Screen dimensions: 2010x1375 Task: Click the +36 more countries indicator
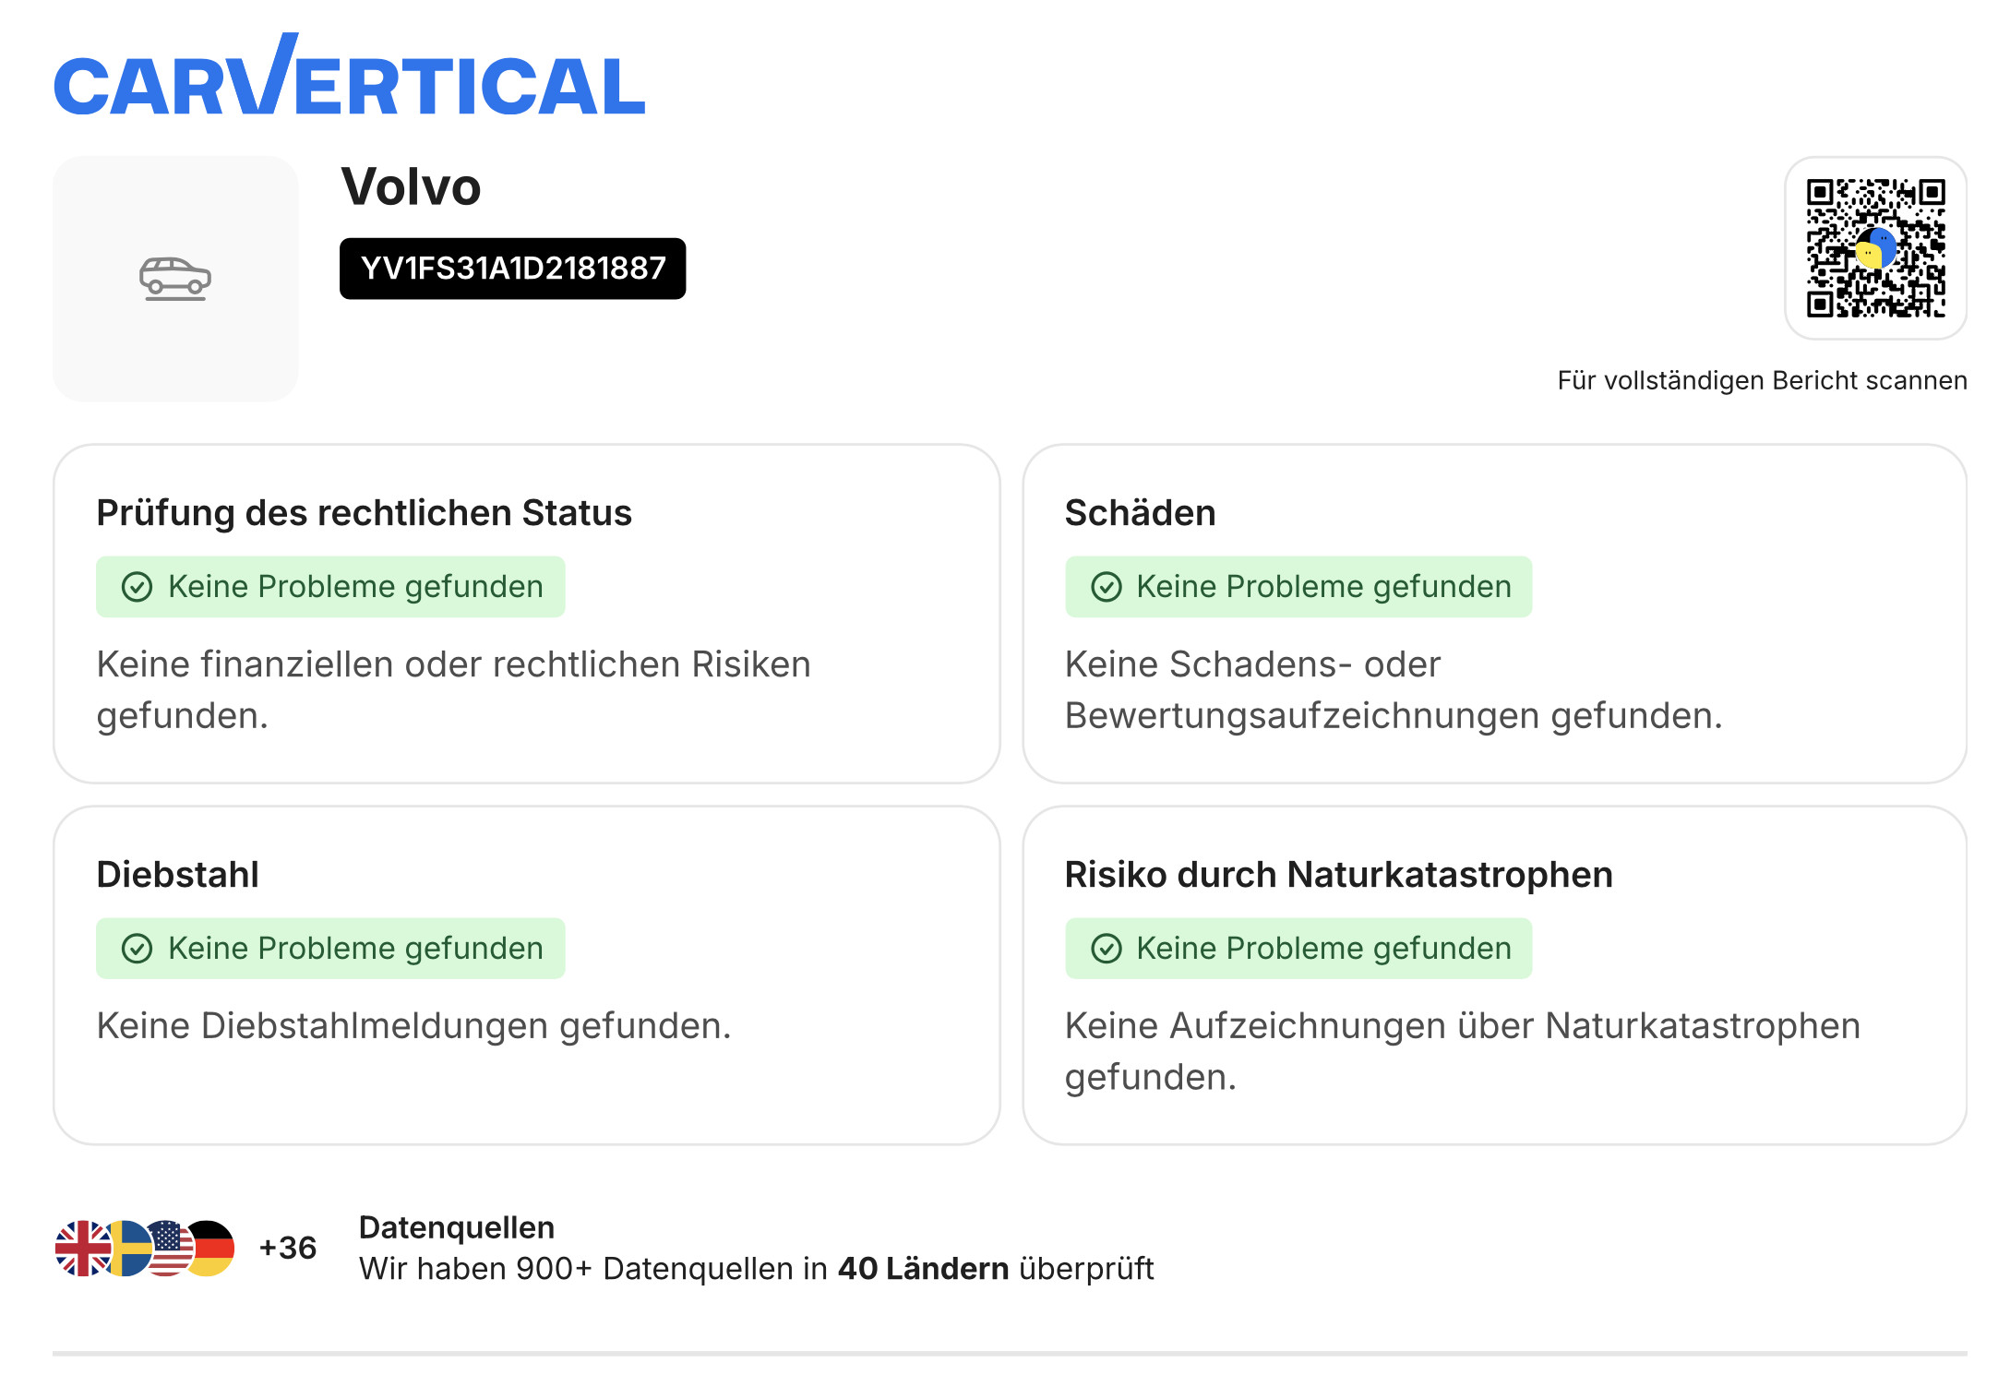(287, 1248)
